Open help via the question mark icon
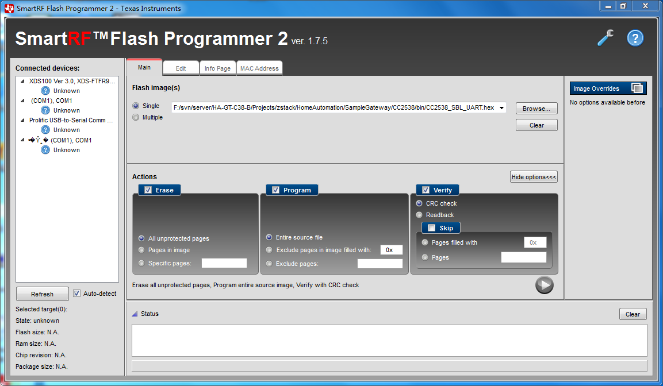The image size is (663, 386). tap(635, 38)
